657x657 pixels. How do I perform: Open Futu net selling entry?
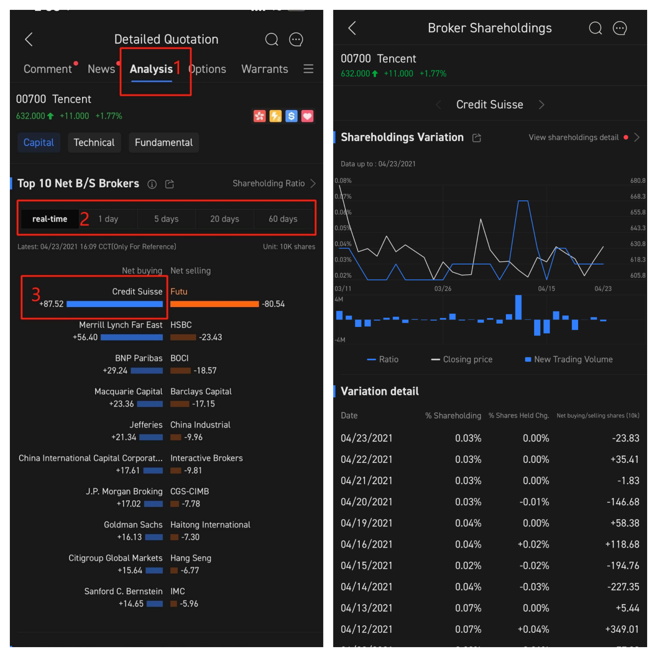point(179,292)
